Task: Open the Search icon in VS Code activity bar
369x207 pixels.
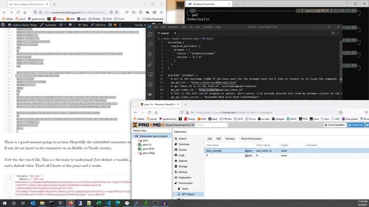Action: (x=150, y=44)
